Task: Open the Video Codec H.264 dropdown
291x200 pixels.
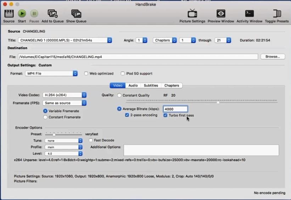Action: [64, 95]
